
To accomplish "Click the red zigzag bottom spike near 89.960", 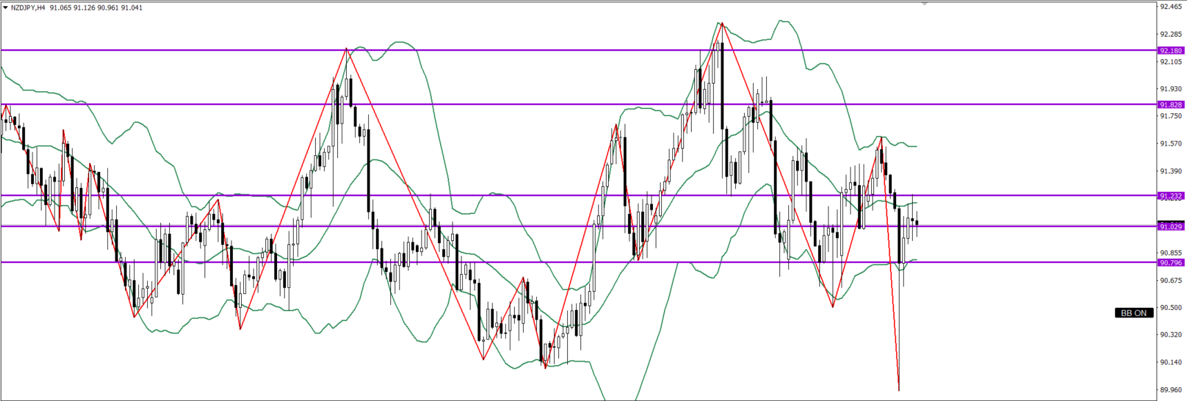I will click(x=898, y=389).
